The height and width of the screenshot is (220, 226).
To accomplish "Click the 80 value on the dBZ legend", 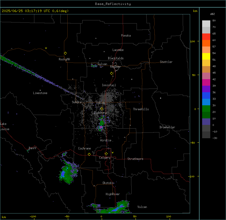I will 214,21.
